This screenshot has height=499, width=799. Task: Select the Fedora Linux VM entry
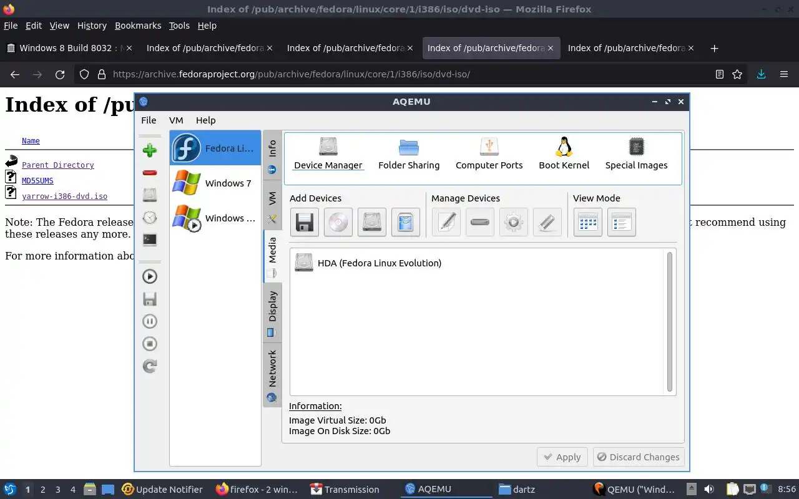(x=215, y=148)
